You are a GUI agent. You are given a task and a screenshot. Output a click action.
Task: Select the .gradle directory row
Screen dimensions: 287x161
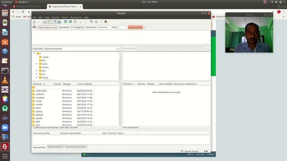[x=63, y=118]
